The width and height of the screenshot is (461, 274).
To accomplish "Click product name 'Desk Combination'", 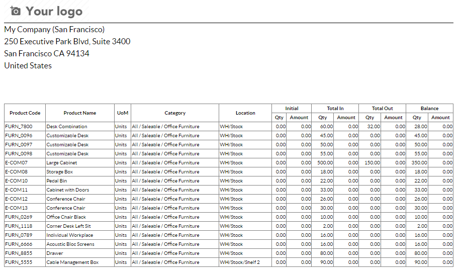I will click(67, 127).
